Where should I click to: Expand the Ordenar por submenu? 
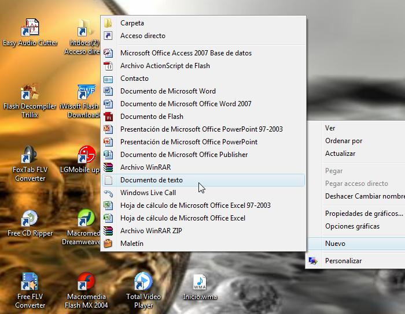[x=356, y=141]
